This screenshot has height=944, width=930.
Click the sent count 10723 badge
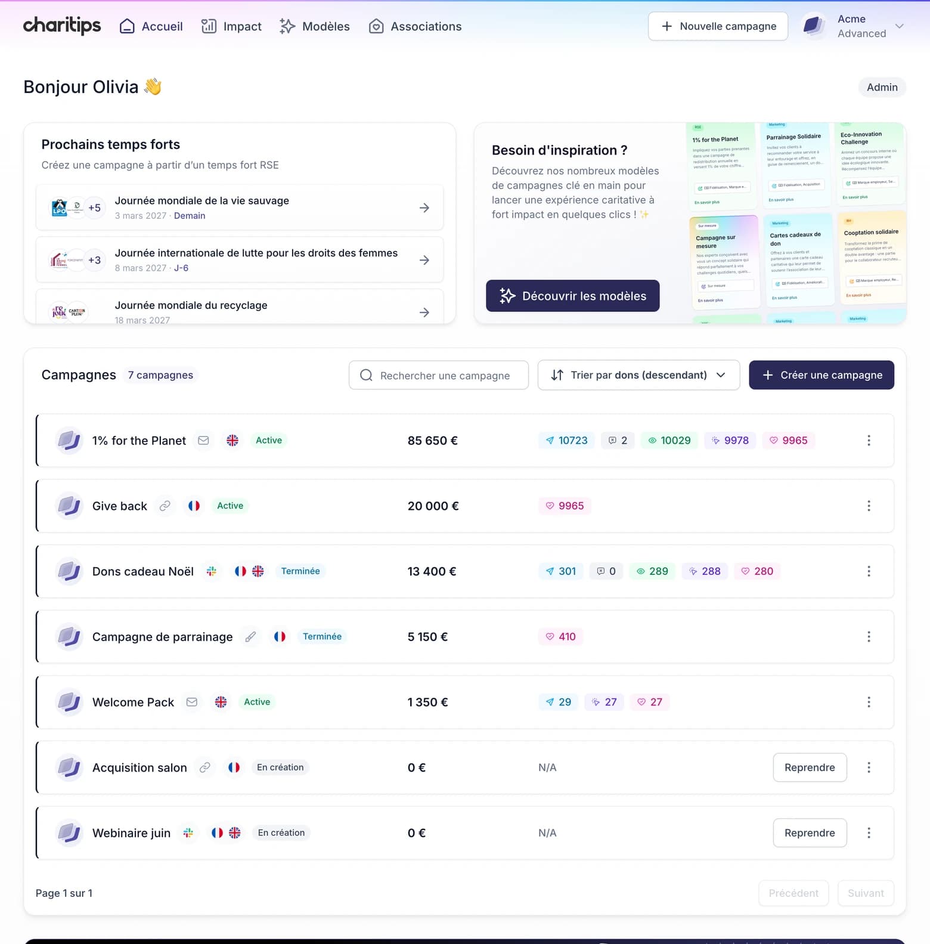tap(566, 440)
